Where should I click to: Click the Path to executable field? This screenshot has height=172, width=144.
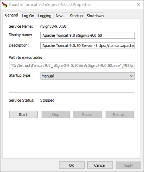[x=72, y=66]
